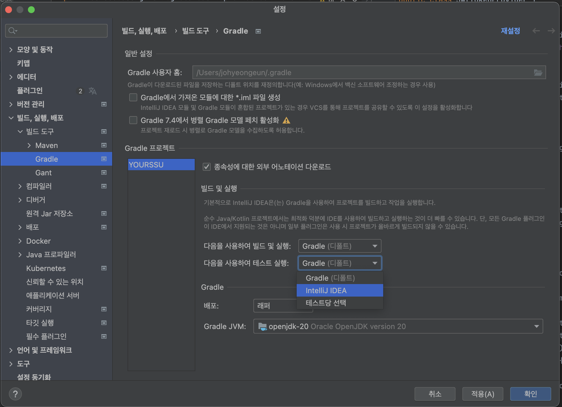Click the forward arrow in the header
This screenshot has width=562, height=407.
pyautogui.click(x=551, y=31)
